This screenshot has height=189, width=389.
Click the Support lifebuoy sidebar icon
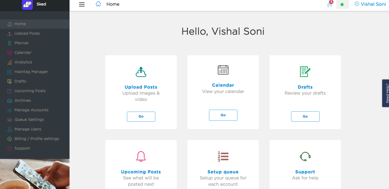[10, 149]
